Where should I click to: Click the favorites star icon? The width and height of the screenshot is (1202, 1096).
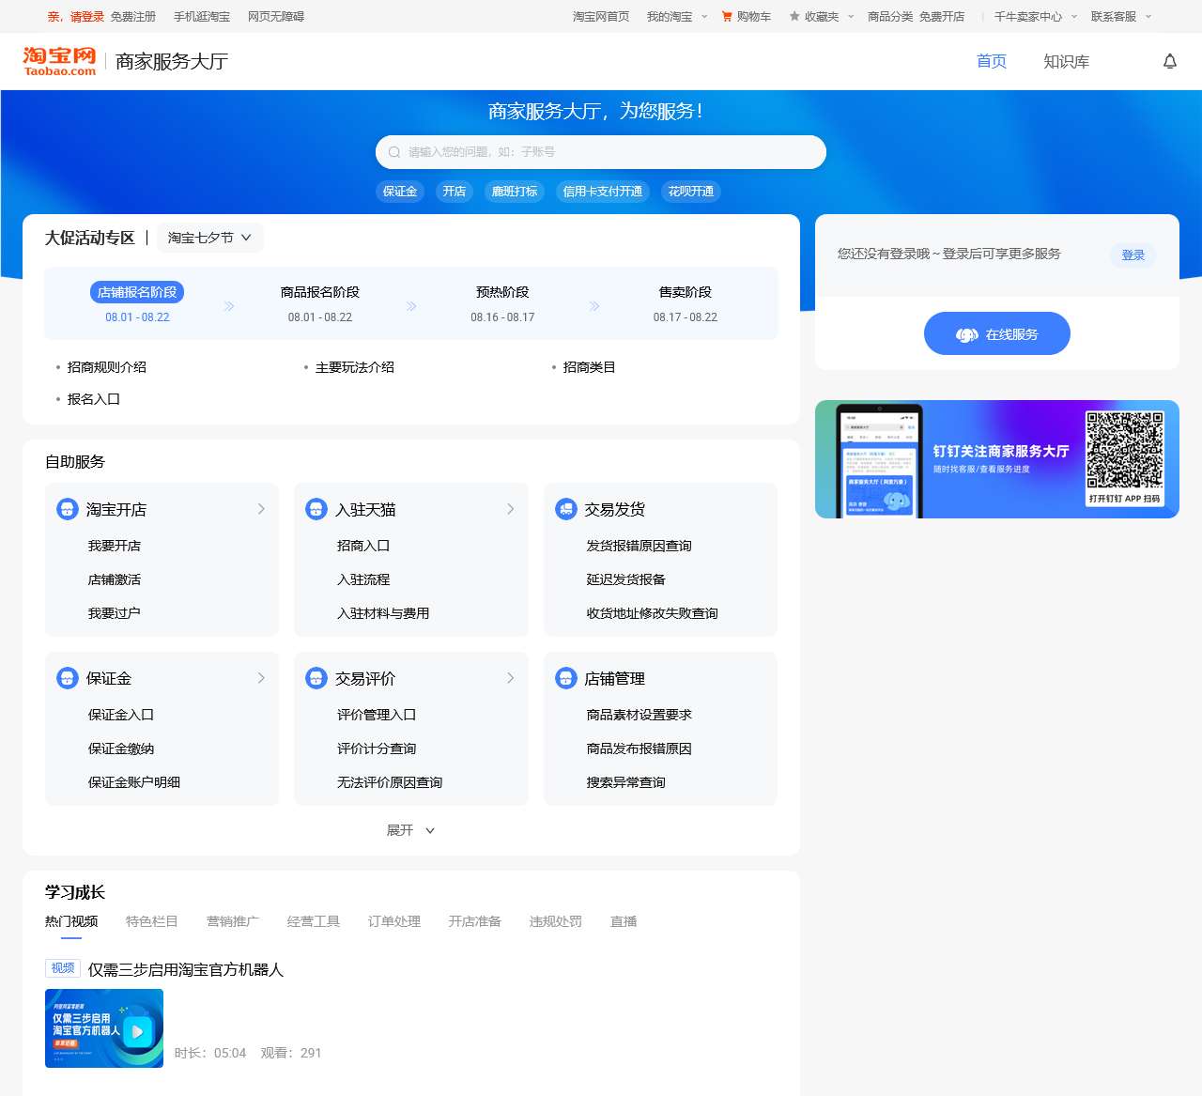coord(794,16)
